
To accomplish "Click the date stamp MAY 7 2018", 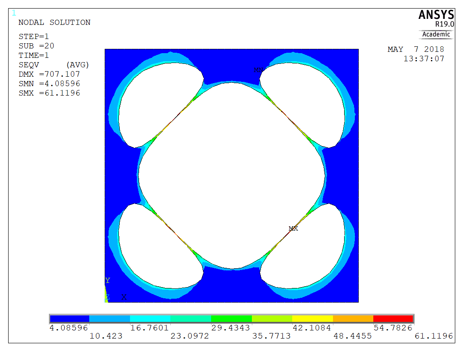I will tap(416, 49).
